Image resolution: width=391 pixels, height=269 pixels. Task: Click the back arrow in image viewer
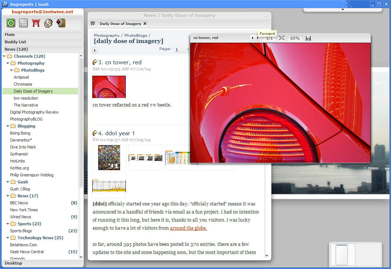tap(252, 38)
